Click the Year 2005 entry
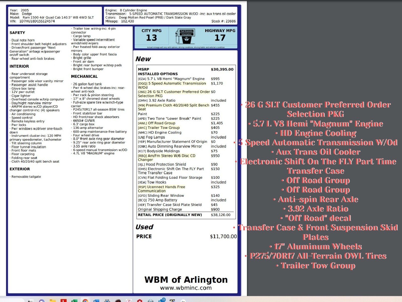 [19, 10]
